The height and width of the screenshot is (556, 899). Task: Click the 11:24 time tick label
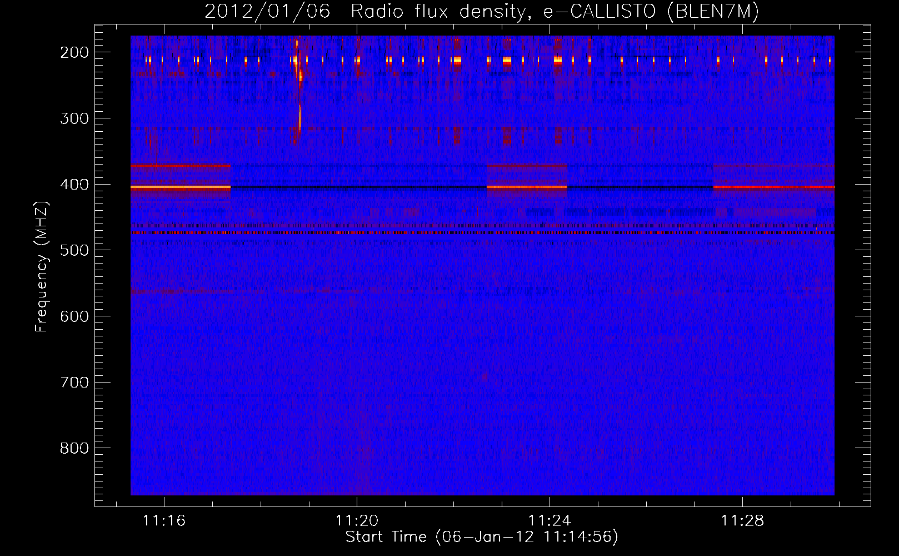[550, 521]
